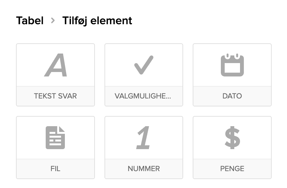Screen dimensions: 287x188
Task: Click the document file icon
Action: click(x=55, y=138)
